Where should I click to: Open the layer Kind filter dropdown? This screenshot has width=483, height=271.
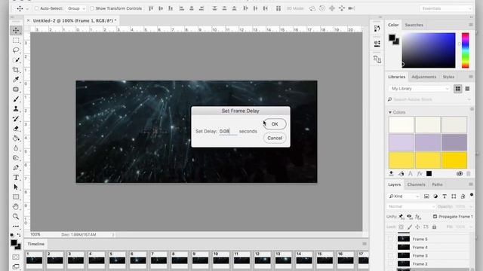pyautogui.click(x=404, y=196)
